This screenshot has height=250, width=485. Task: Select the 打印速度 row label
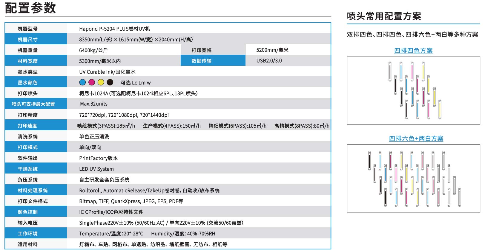(x=27, y=126)
